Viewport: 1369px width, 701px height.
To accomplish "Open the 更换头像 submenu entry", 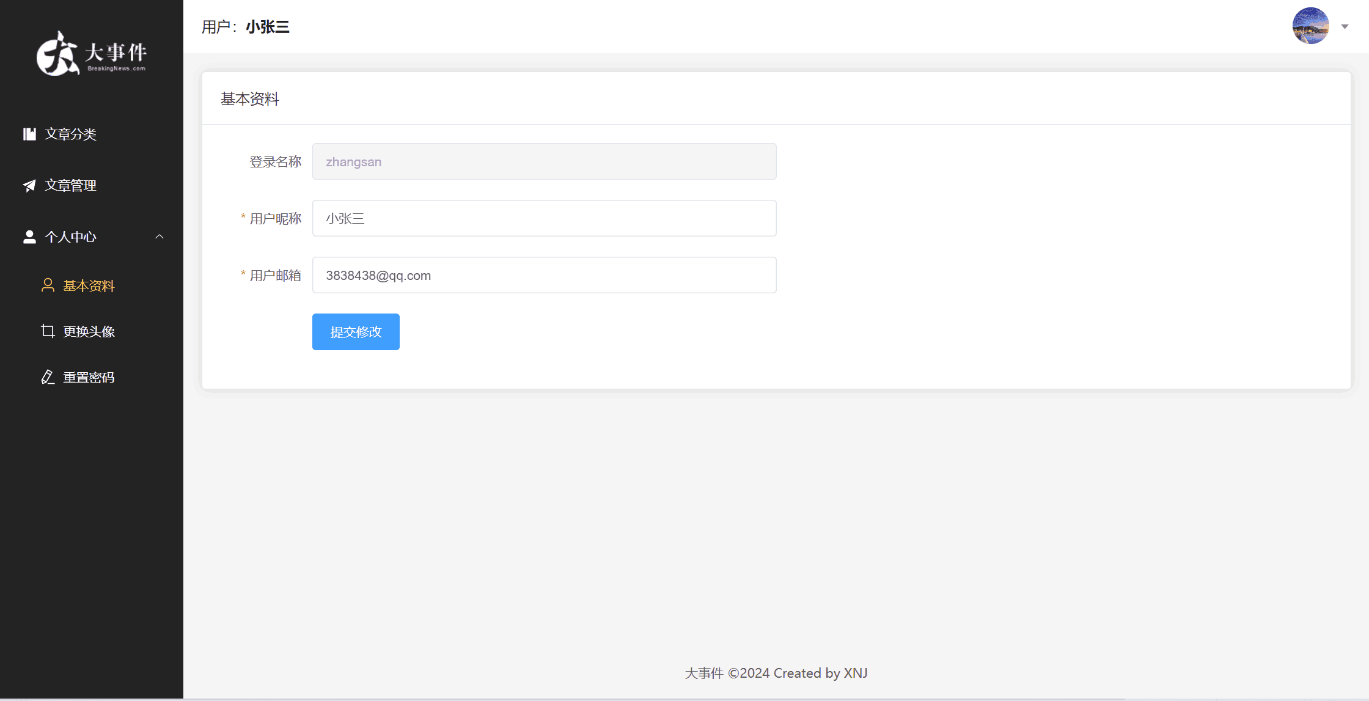I will pyautogui.click(x=89, y=331).
